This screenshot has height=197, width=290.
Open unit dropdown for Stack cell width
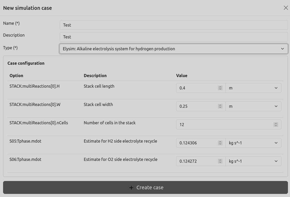pyautogui.click(x=253, y=106)
